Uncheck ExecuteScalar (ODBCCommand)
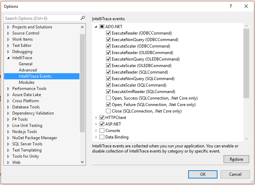This screenshot has width=255, height=185. point(108,46)
